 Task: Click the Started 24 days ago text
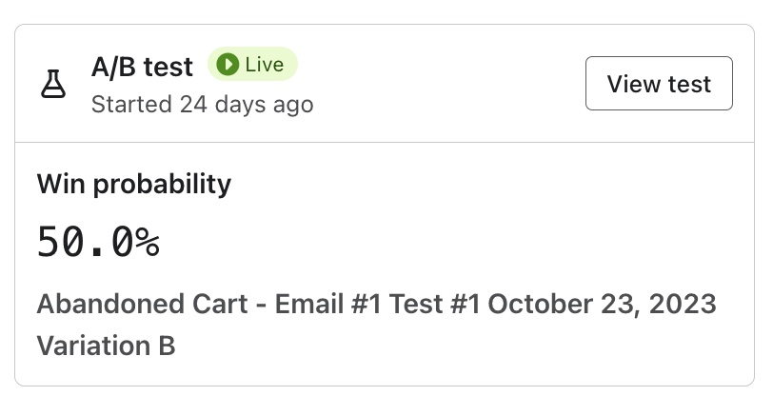tap(202, 104)
